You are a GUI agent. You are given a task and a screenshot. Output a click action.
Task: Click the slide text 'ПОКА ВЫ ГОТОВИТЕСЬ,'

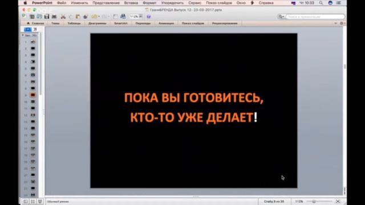tap(194, 97)
